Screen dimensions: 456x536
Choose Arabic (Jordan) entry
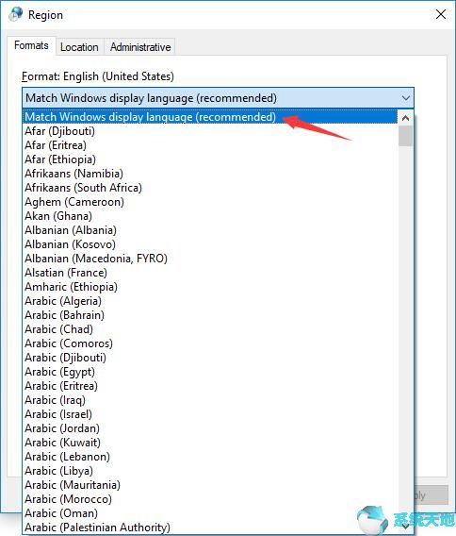[210, 428]
